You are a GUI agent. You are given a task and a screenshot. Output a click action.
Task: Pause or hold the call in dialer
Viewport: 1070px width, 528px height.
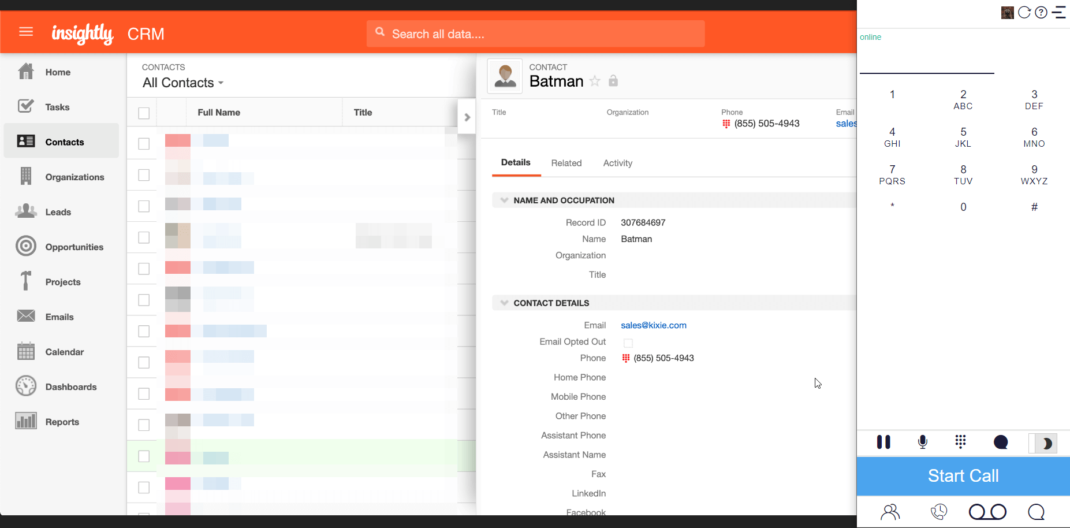coord(883,442)
